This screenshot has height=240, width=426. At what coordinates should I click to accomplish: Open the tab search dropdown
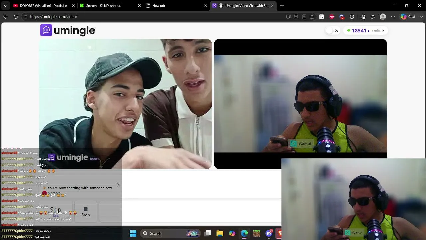point(5,6)
